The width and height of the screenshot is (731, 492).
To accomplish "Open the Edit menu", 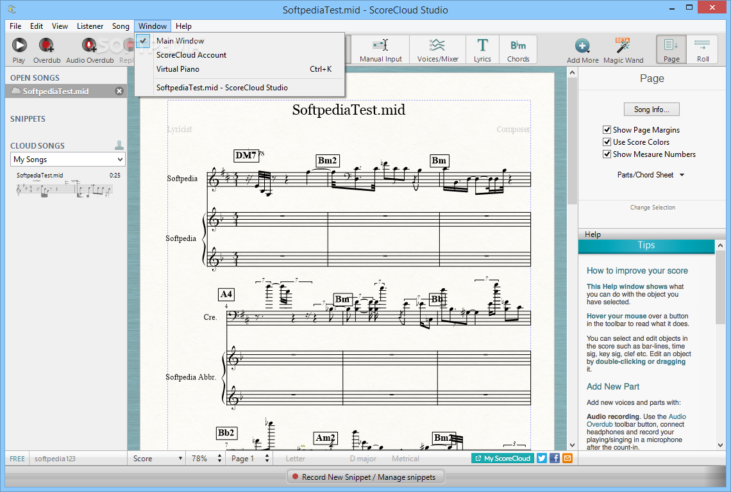I will (37, 26).
